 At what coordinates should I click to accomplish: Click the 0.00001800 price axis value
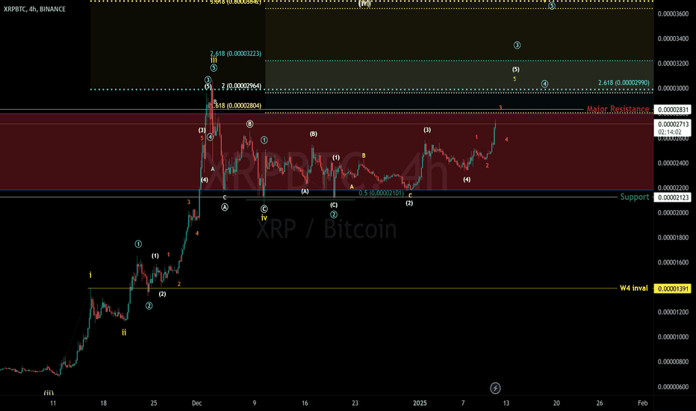[673, 238]
